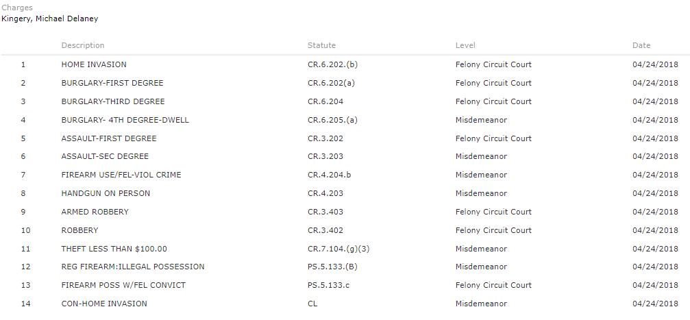Image resolution: width=690 pixels, height=320 pixels.
Task: Click the HANDGUN ON PERSON entry
Action: point(106,193)
